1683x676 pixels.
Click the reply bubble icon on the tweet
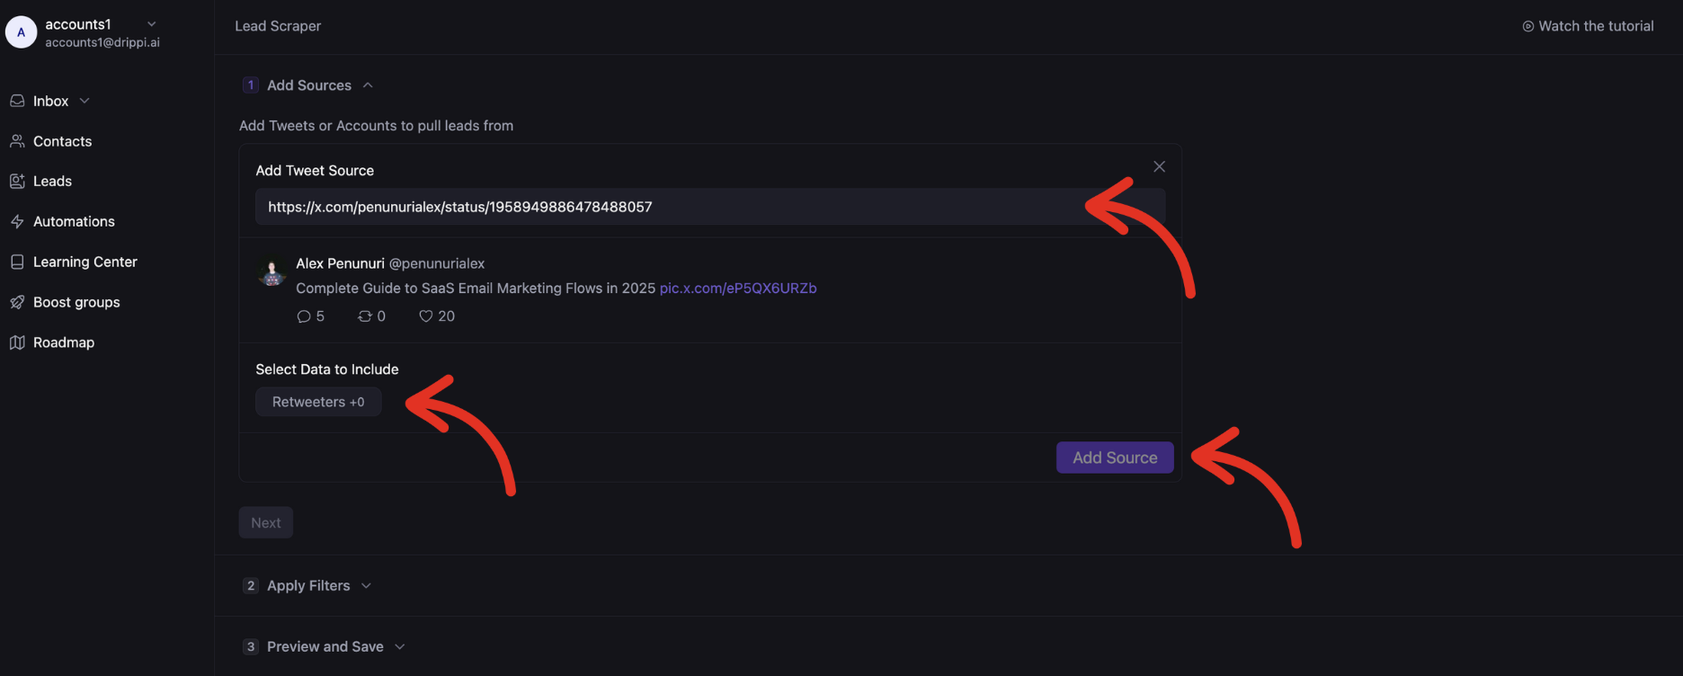point(302,316)
